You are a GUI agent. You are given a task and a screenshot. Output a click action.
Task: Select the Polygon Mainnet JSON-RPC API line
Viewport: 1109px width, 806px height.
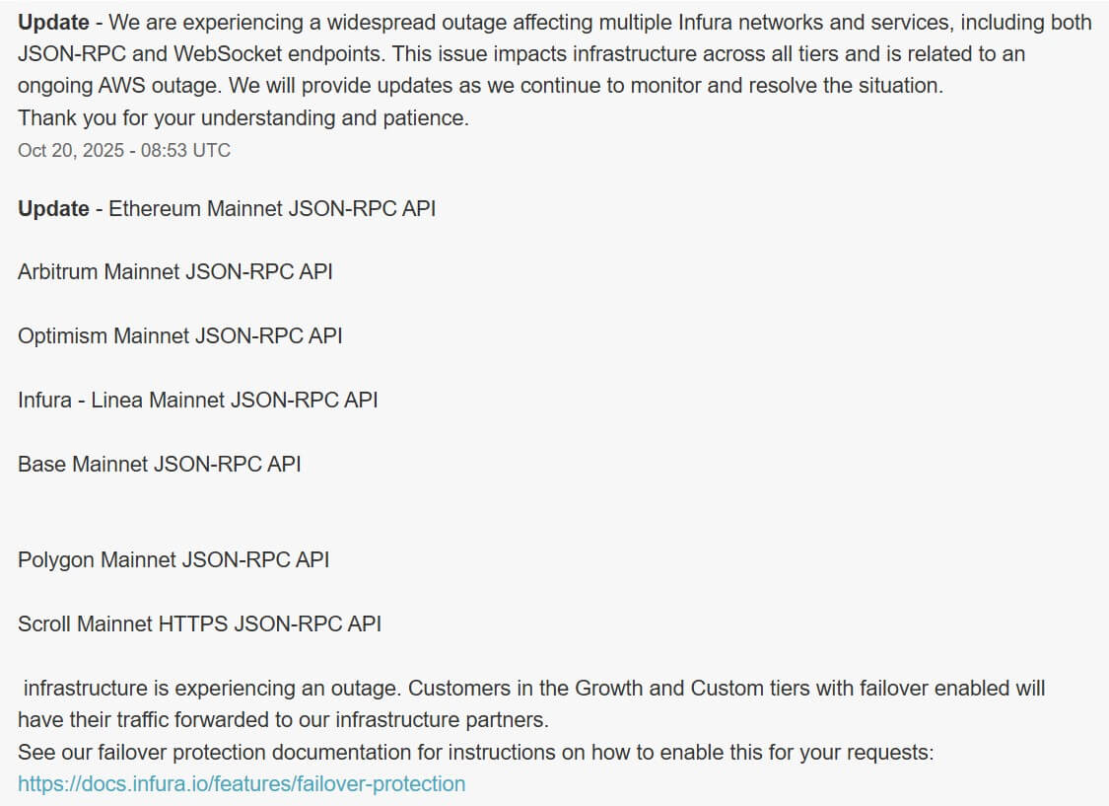173,560
